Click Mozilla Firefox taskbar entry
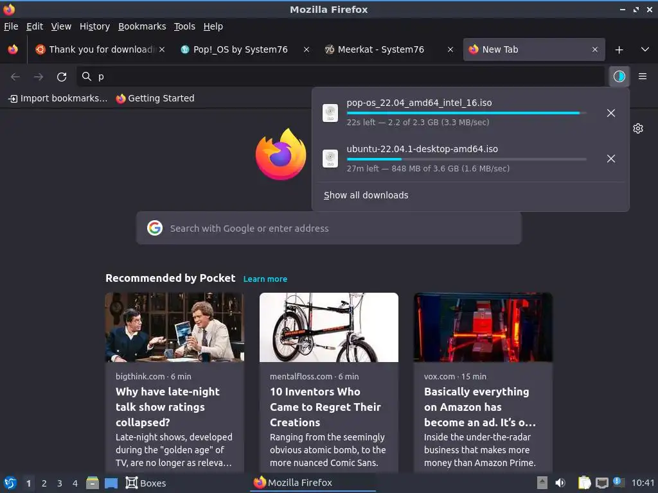Image resolution: width=658 pixels, height=493 pixels. tap(313, 483)
